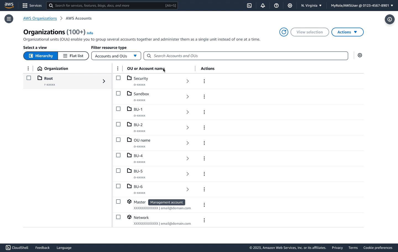Click the View selection button
Image resolution: width=398 pixels, height=252 pixels.
310,32
